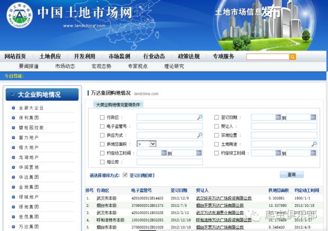Image resolution: width=328 pixels, height=231 pixels.
Task: Open calendar for 约定竣工时间 end date
Action: point(313,153)
